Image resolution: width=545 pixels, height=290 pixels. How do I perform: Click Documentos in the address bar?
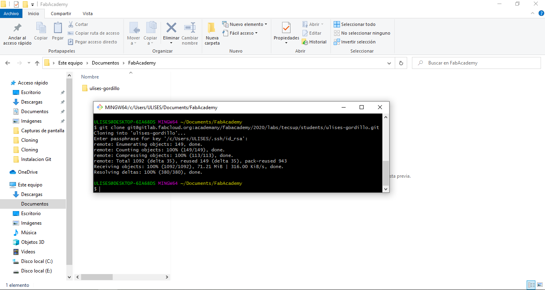(x=105, y=63)
